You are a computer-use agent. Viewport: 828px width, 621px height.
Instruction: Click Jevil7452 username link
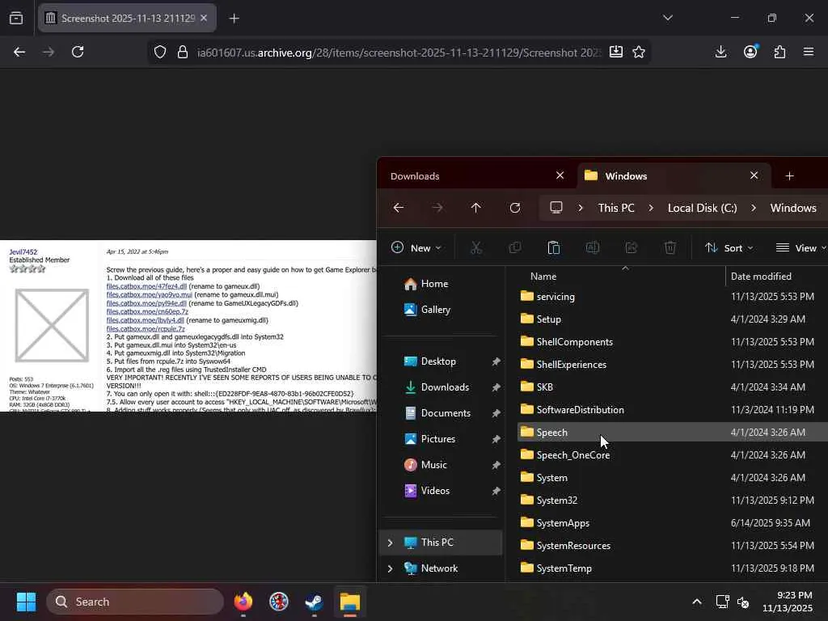[23, 252]
